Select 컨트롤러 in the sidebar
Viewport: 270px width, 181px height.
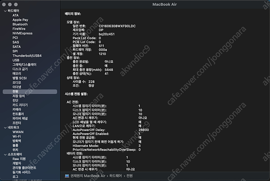pyautogui.click(x=18, y=114)
